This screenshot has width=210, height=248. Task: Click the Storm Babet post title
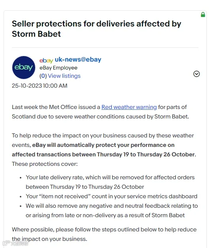[x=96, y=29]
